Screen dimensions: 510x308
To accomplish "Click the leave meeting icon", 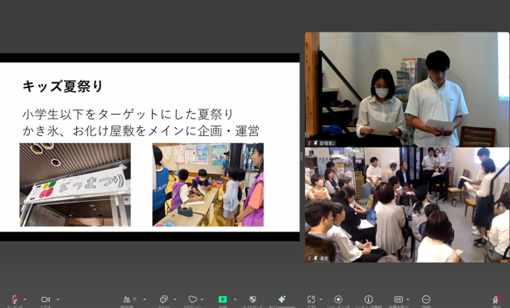I will point(497,299).
